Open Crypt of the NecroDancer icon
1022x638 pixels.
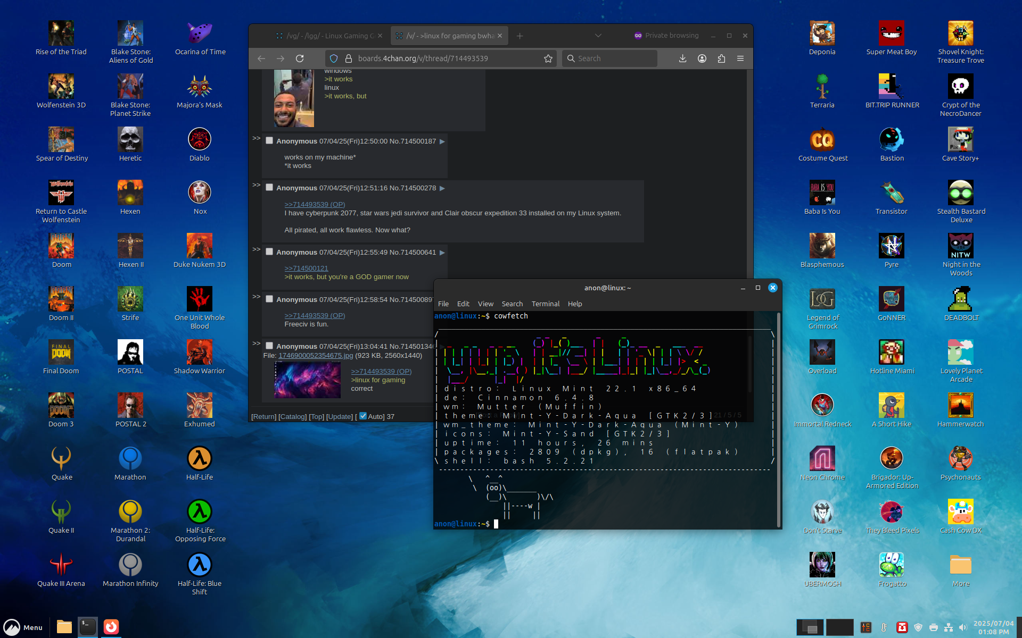tap(961, 95)
